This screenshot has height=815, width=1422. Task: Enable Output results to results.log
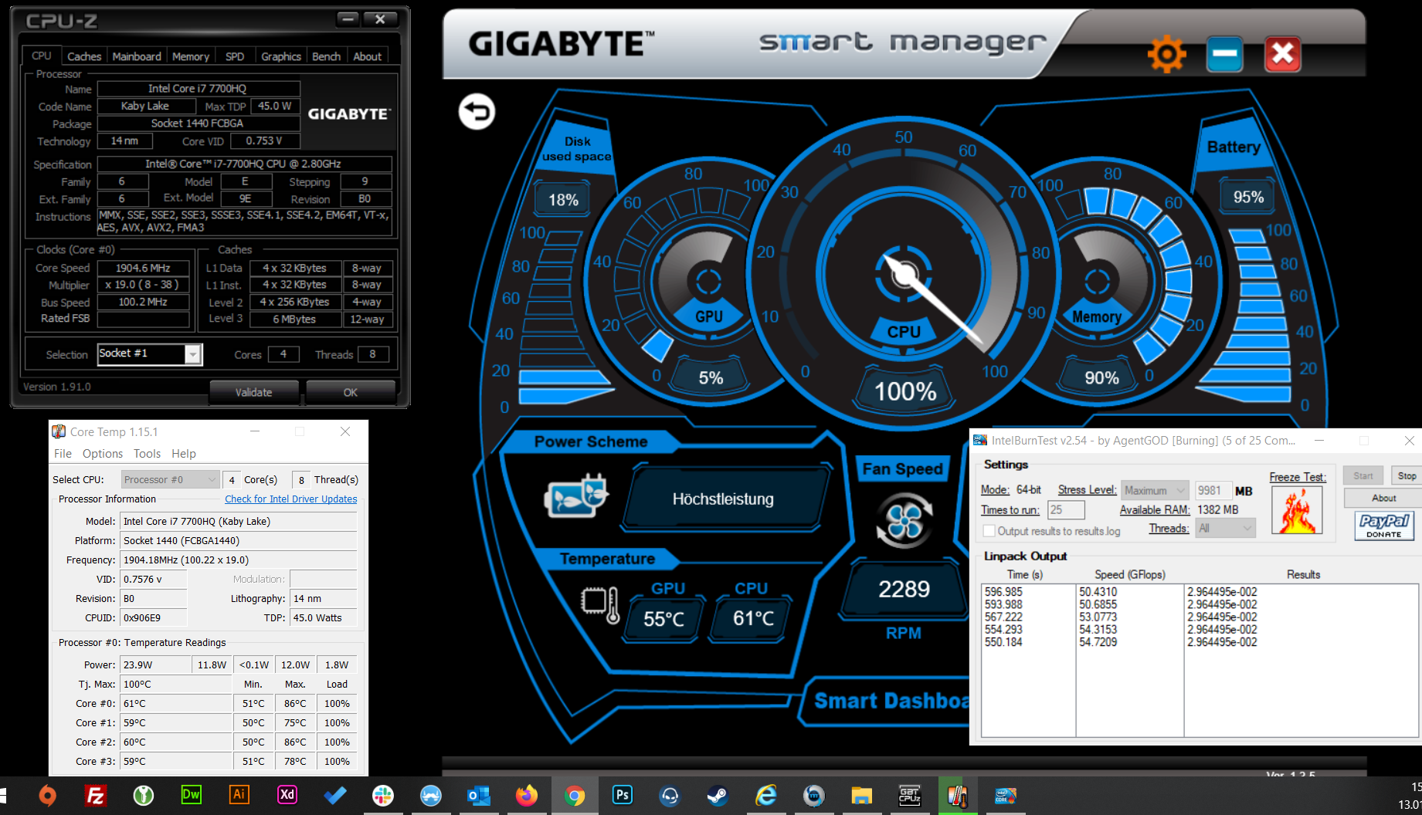tap(989, 531)
